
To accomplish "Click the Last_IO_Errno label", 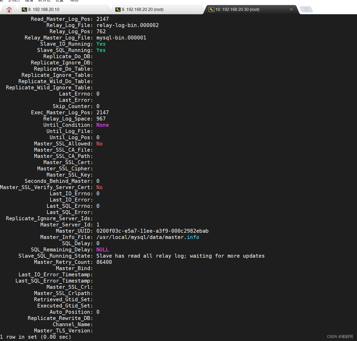I will [71, 193].
